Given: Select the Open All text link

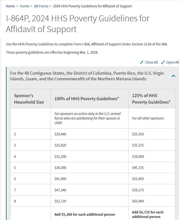Looking at the screenshot, I should [172, 62].
